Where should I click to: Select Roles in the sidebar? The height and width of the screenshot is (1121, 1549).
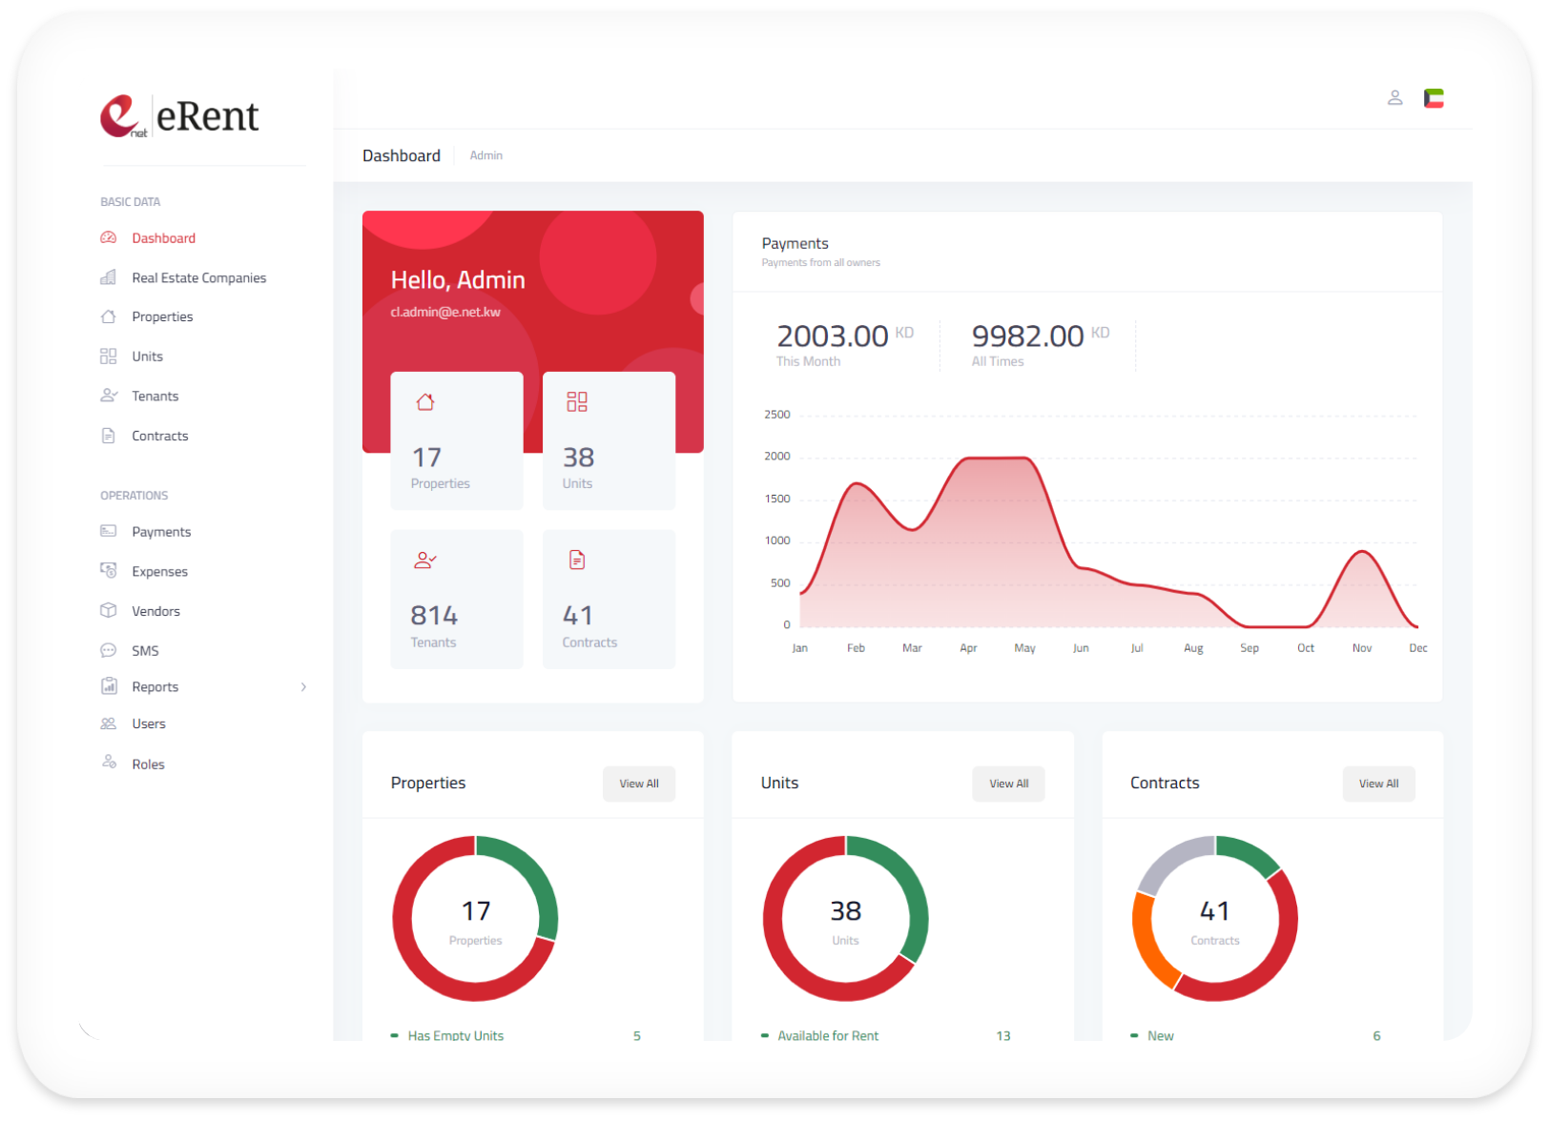(148, 764)
